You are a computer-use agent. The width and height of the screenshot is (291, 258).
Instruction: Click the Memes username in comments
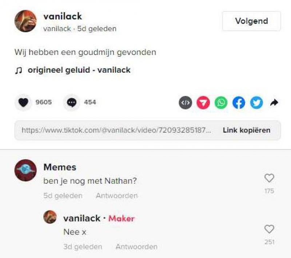click(60, 167)
